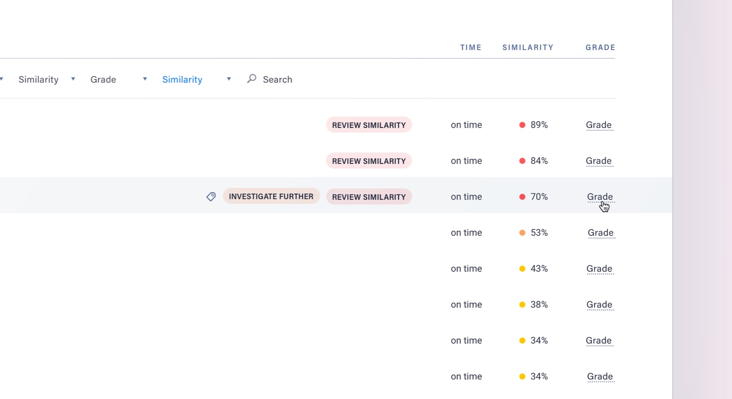Image resolution: width=732 pixels, height=399 pixels.
Task: Open the Grade link for the 53% submission
Action: coord(601,233)
